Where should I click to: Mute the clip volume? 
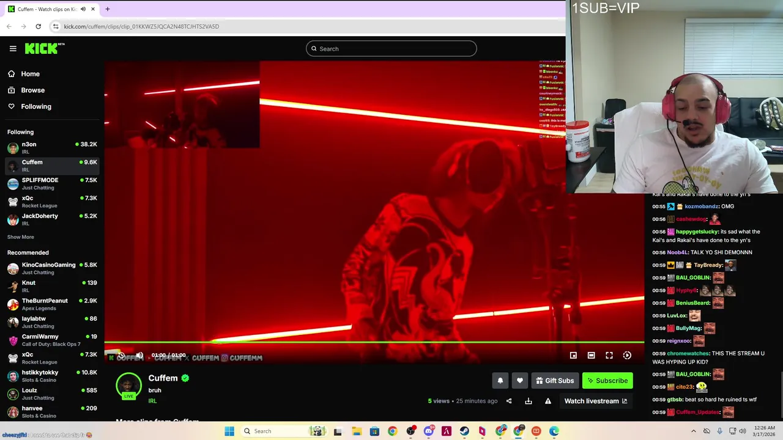coord(139,355)
